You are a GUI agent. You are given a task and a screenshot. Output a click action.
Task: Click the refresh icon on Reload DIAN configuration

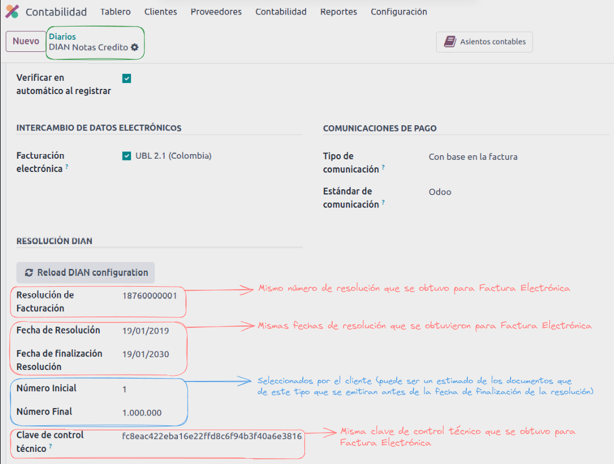point(29,273)
